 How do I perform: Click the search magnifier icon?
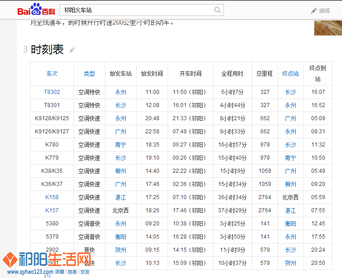(x=218, y=10)
